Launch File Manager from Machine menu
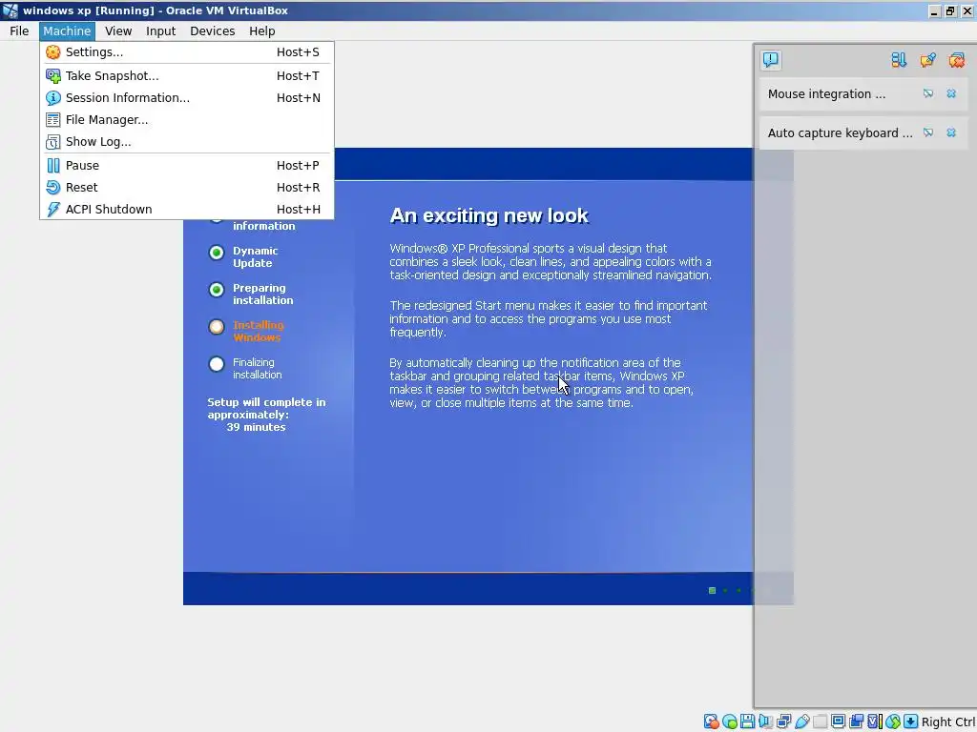 click(x=186, y=119)
